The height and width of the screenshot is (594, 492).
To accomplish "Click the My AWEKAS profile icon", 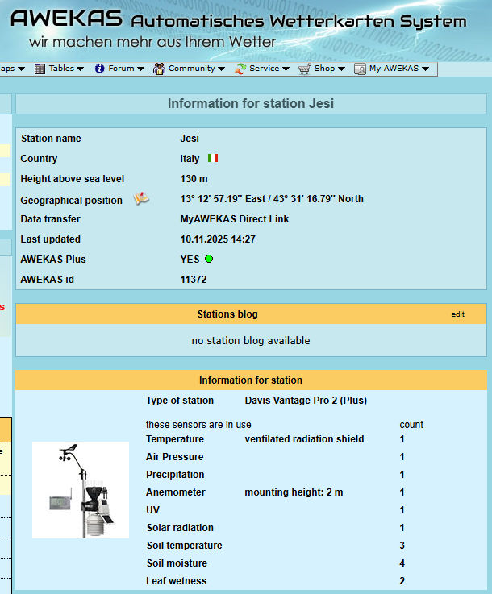I will click(360, 69).
